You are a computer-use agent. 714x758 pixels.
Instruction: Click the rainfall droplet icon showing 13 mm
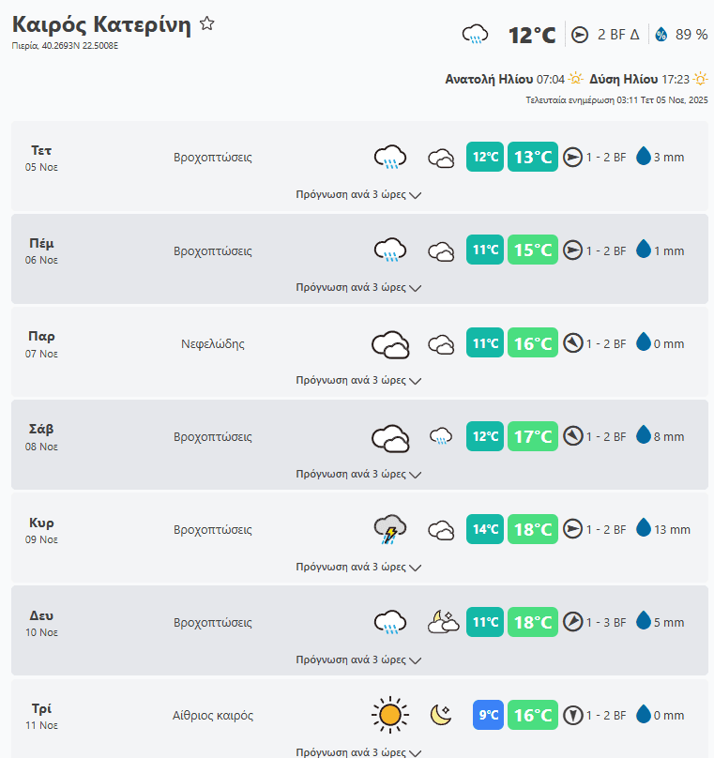[x=644, y=529]
